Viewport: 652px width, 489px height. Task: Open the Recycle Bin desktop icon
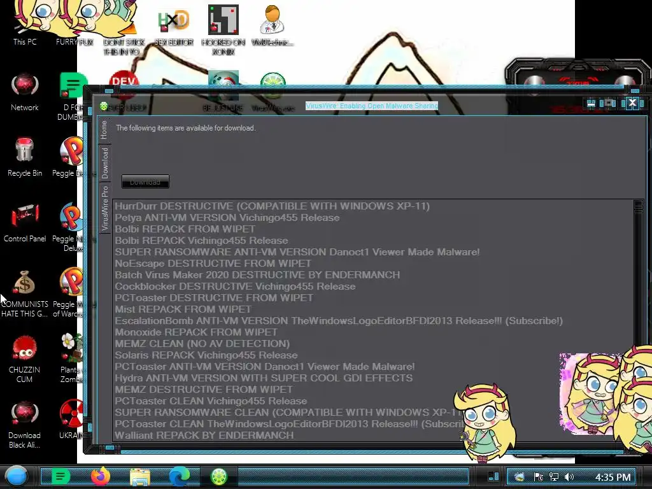[25, 157]
